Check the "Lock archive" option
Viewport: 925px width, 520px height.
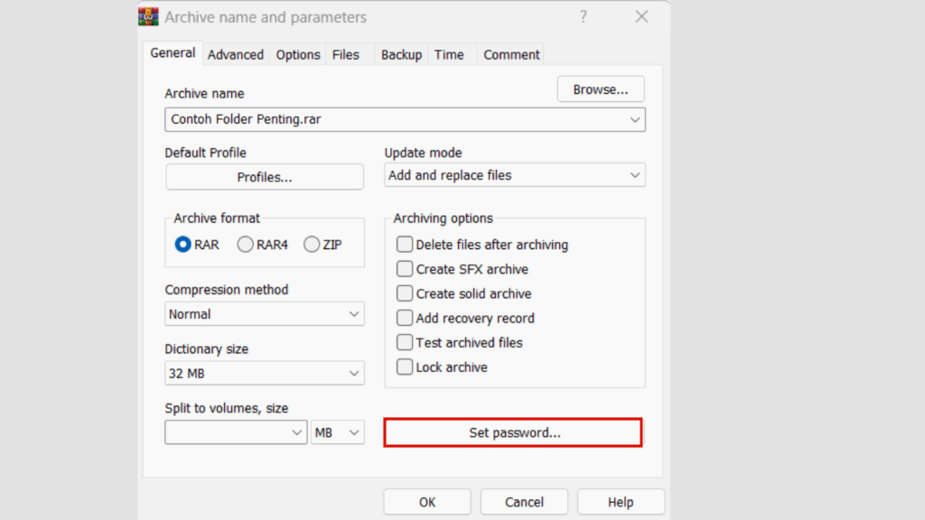405,367
